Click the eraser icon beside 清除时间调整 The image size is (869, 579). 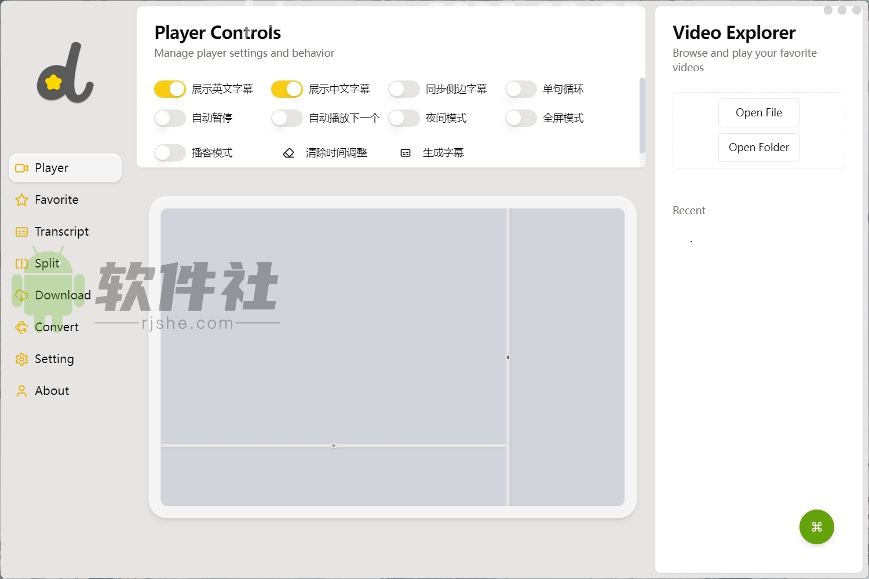pyautogui.click(x=288, y=152)
